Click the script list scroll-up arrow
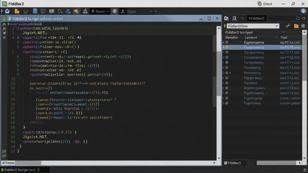The height and width of the screenshot is (173, 308). pos(304,32)
